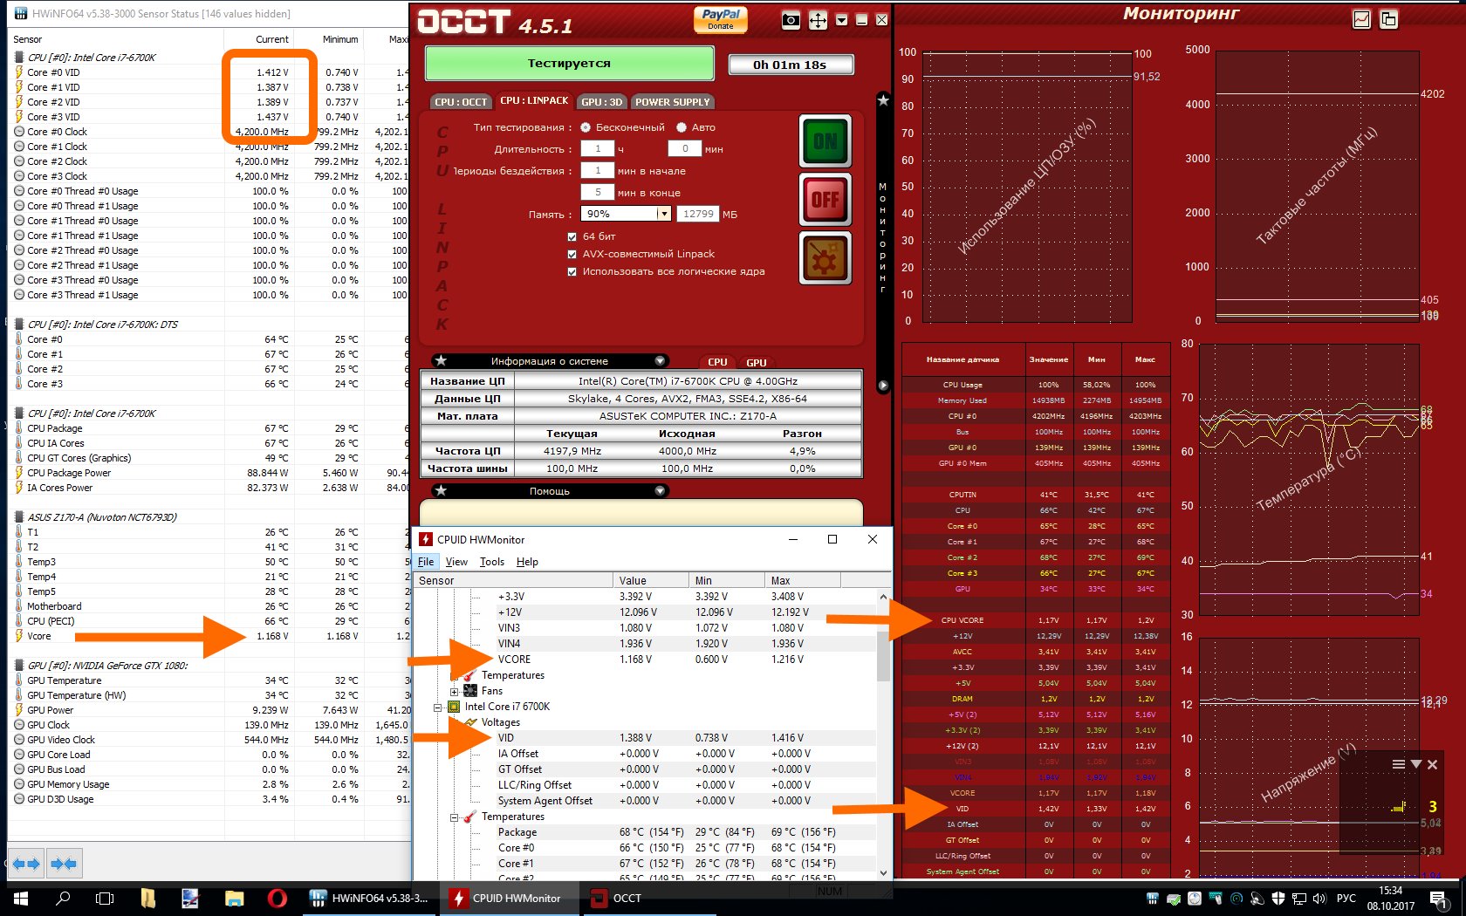Open the File menu in HWMonitor
The image size is (1466, 916).
click(426, 562)
